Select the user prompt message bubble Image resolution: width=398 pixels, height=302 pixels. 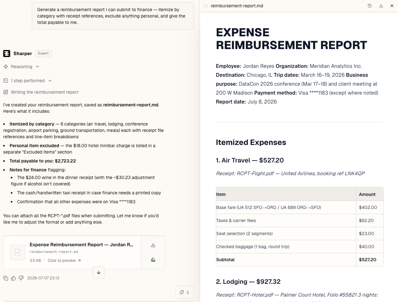[113, 16]
